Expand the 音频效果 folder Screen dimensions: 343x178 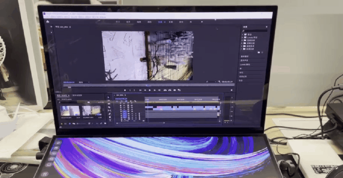click(x=242, y=40)
